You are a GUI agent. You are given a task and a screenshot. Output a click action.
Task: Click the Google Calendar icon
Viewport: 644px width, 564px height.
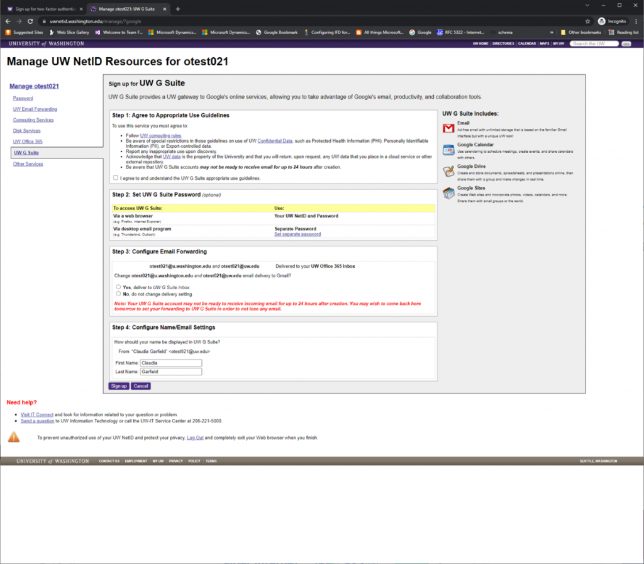[448, 150]
